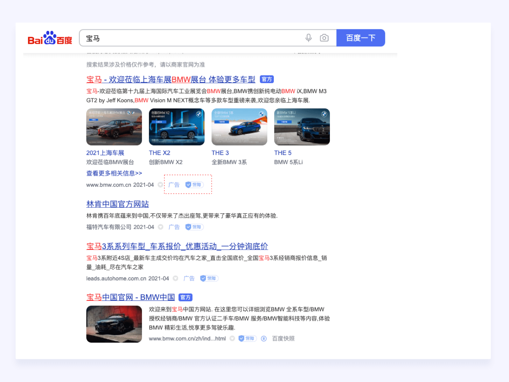Open 查看更多相关信息>> link
This screenshot has height=382, width=509.
(114, 173)
